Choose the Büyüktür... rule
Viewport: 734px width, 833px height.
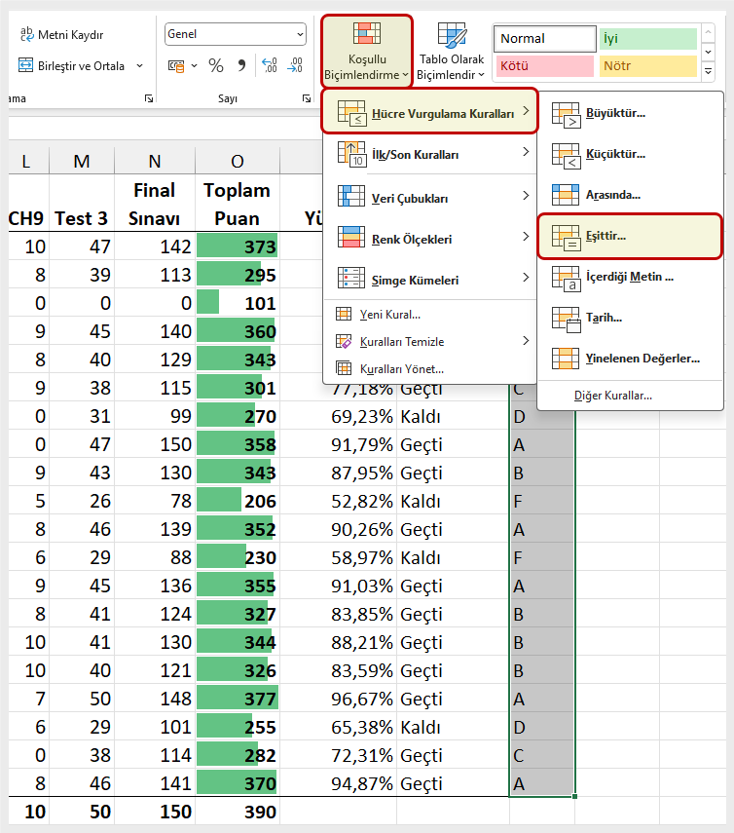click(630, 113)
